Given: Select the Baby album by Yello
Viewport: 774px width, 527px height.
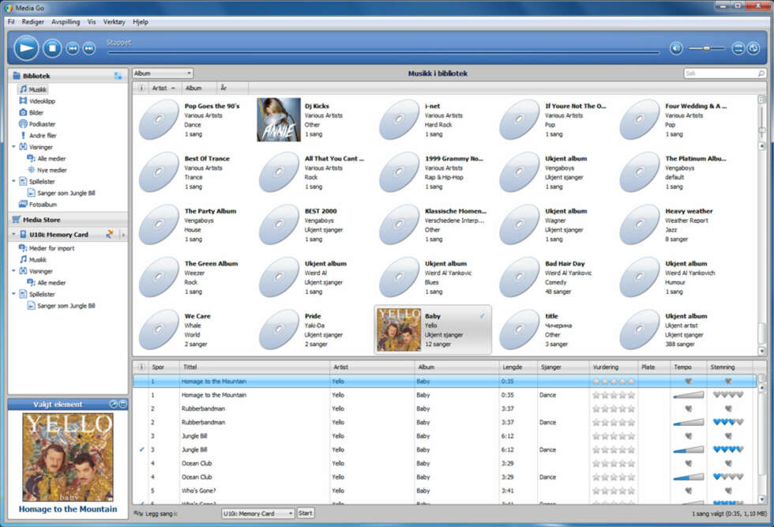Looking at the screenshot, I should click(x=433, y=329).
